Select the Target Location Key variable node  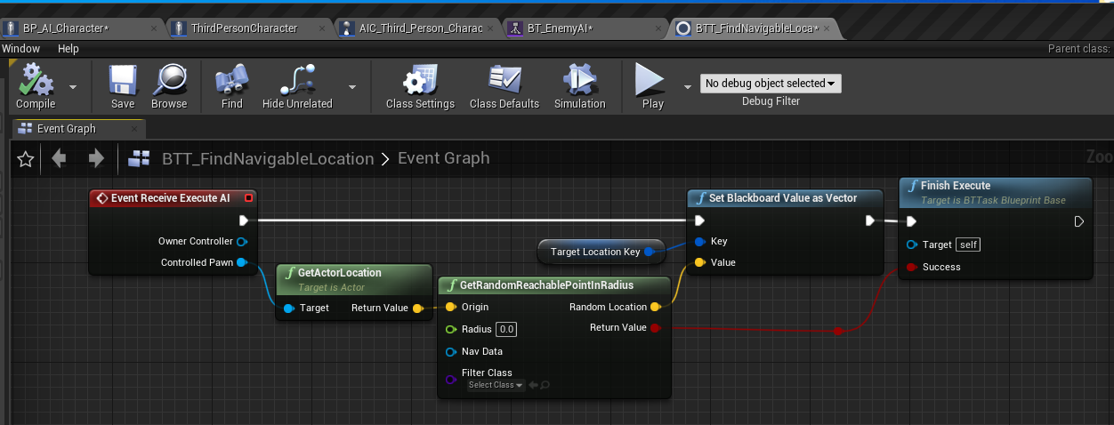point(595,252)
